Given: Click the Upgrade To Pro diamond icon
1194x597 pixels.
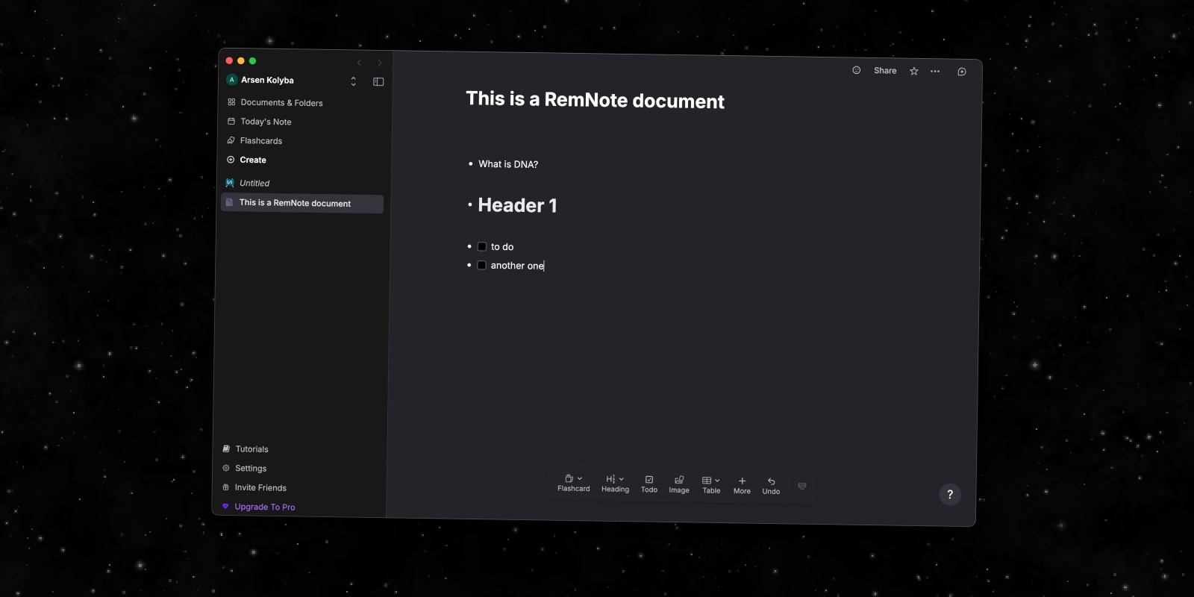Looking at the screenshot, I should (225, 506).
